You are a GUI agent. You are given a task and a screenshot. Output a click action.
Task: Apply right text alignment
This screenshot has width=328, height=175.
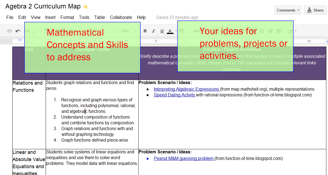pyautogui.click(x=270, y=31)
